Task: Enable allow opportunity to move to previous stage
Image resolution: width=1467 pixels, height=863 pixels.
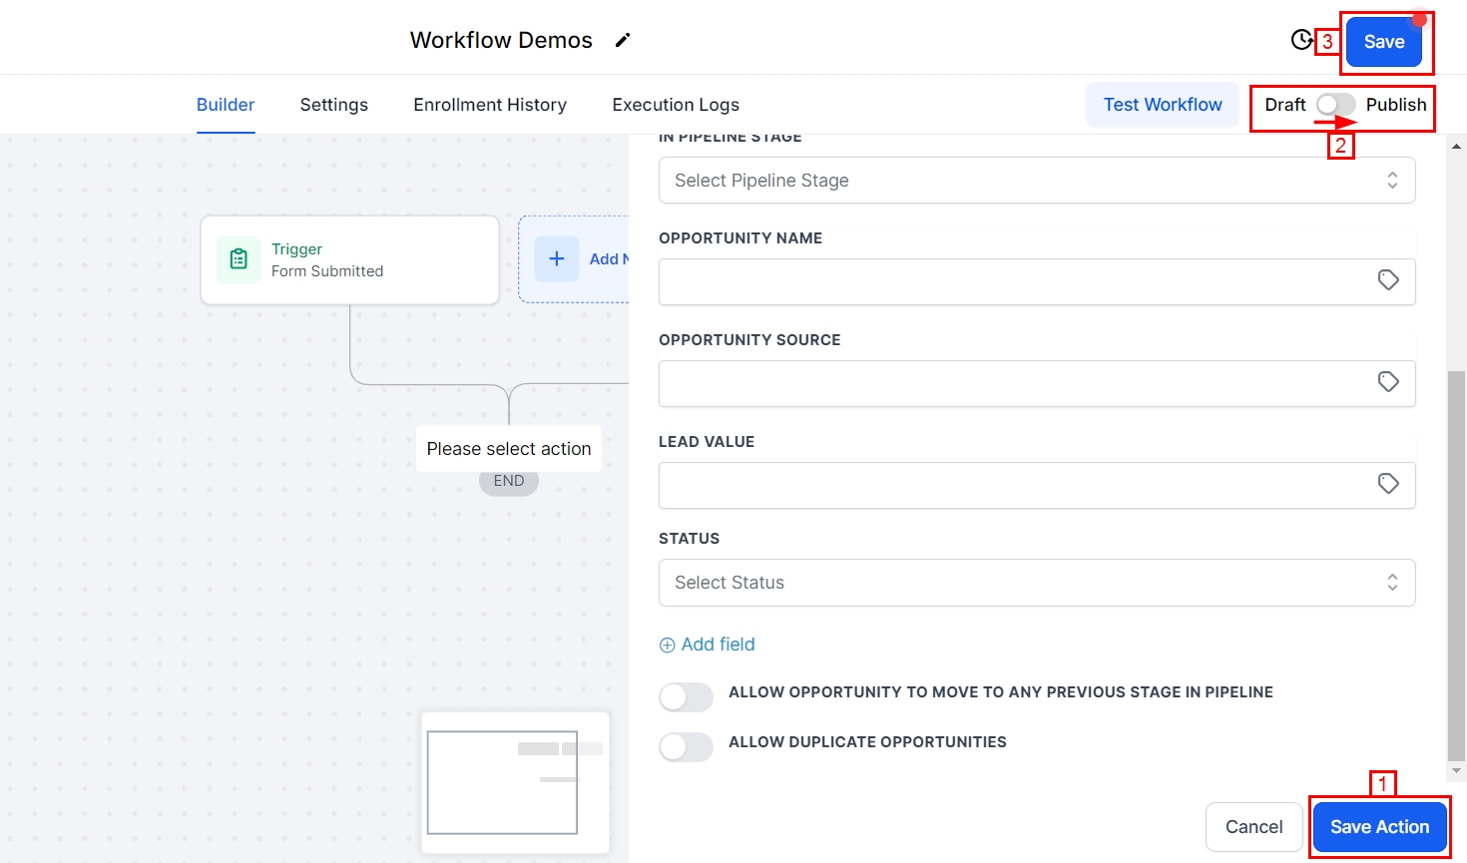Action: coord(687,696)
